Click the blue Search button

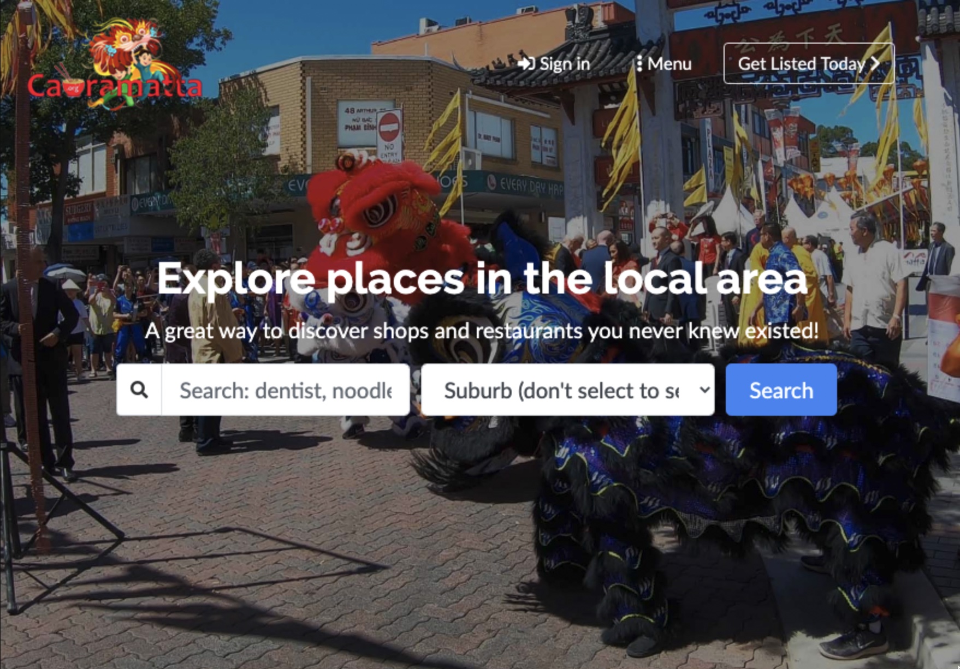point(781,390)
